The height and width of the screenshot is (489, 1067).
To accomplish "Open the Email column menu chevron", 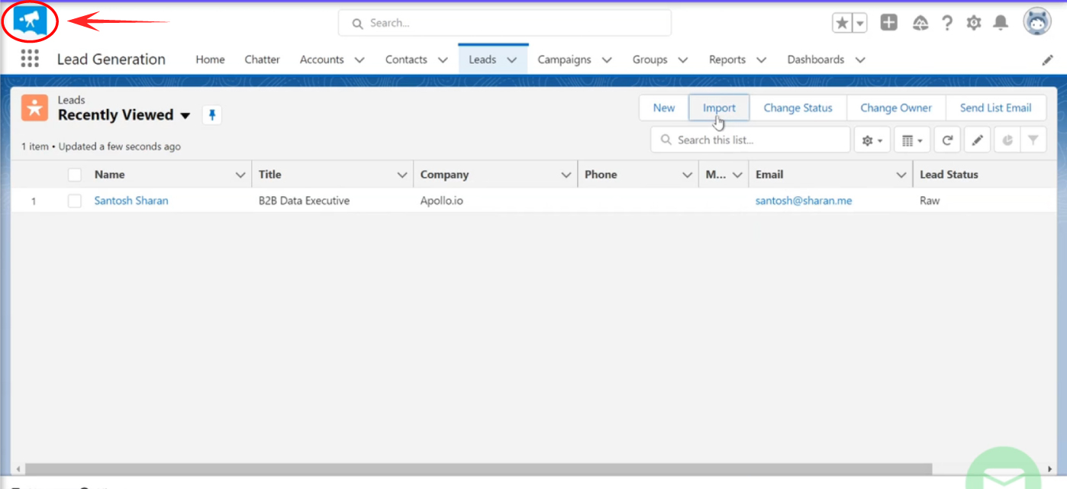I will pos(901,175).
